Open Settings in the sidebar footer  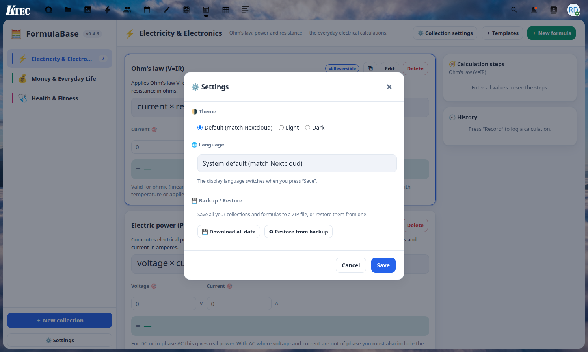coord(60,340)
